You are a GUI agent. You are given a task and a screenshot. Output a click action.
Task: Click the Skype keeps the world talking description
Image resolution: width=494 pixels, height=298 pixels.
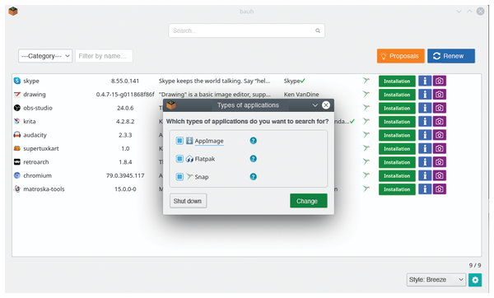(x=214, y=81)
